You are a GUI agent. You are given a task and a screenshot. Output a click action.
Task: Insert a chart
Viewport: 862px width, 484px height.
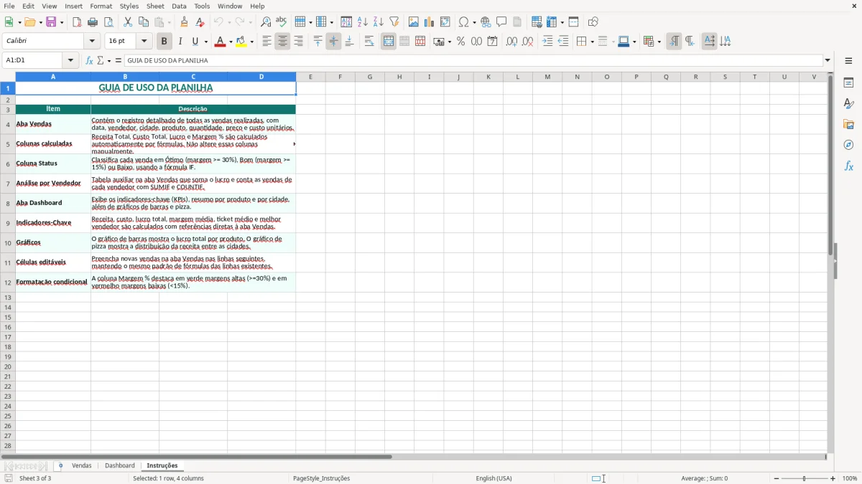tap(429, 22)
